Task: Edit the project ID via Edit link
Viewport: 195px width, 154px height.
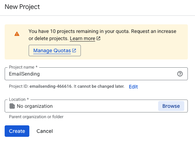Action: coord(133,87)
